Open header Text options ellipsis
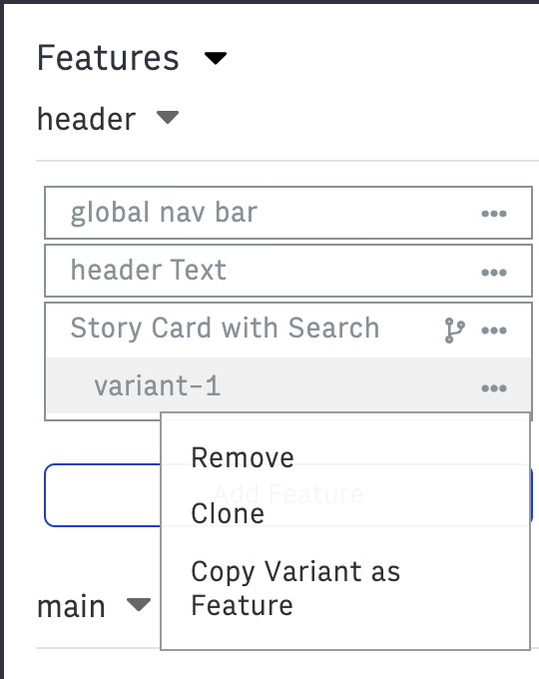Image resolution: width=539 pixels, height=679 pixels. coord(494,273)
